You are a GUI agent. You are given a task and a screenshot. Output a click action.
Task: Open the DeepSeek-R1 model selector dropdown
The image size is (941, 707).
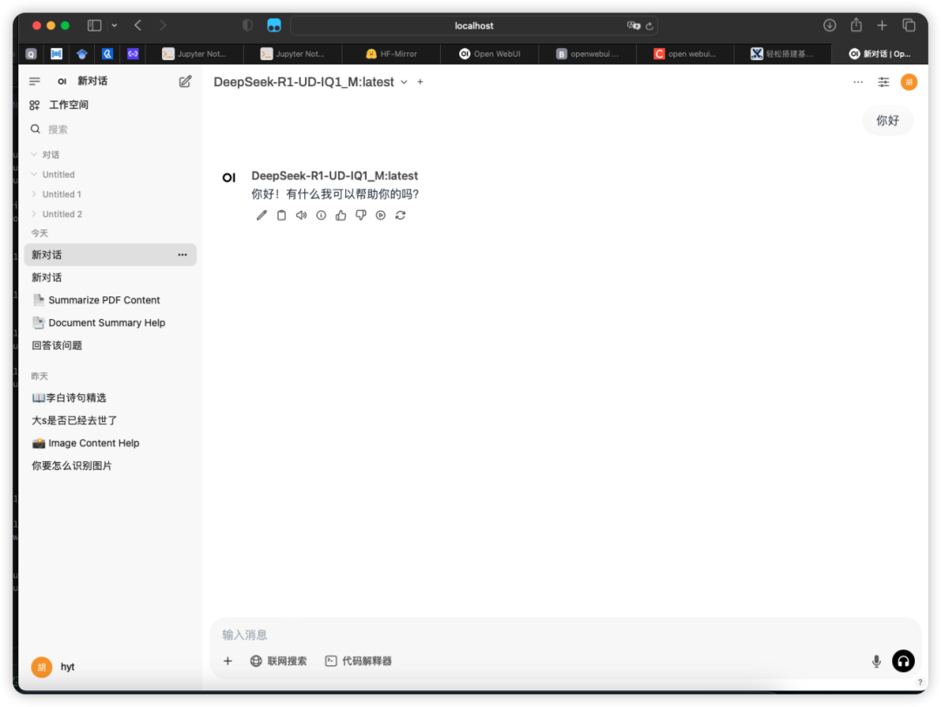pyautogui.click(x=311, y=82)
